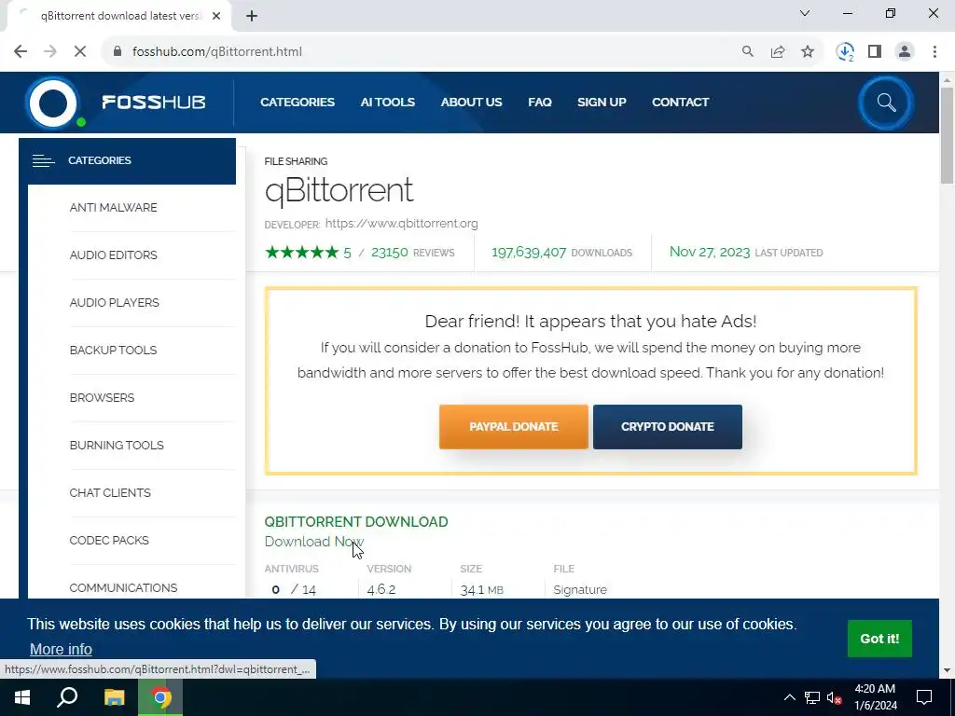Viewport: 955px width, 716px height.
Task: Open the CONTACT navigation item
Action: click(680, 103)
